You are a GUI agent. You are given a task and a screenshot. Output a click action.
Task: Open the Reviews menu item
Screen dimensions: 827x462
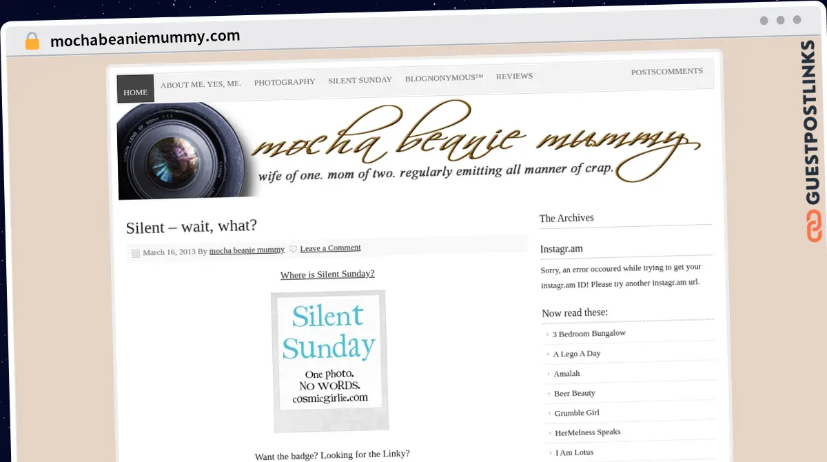click(x=514, y=76)
